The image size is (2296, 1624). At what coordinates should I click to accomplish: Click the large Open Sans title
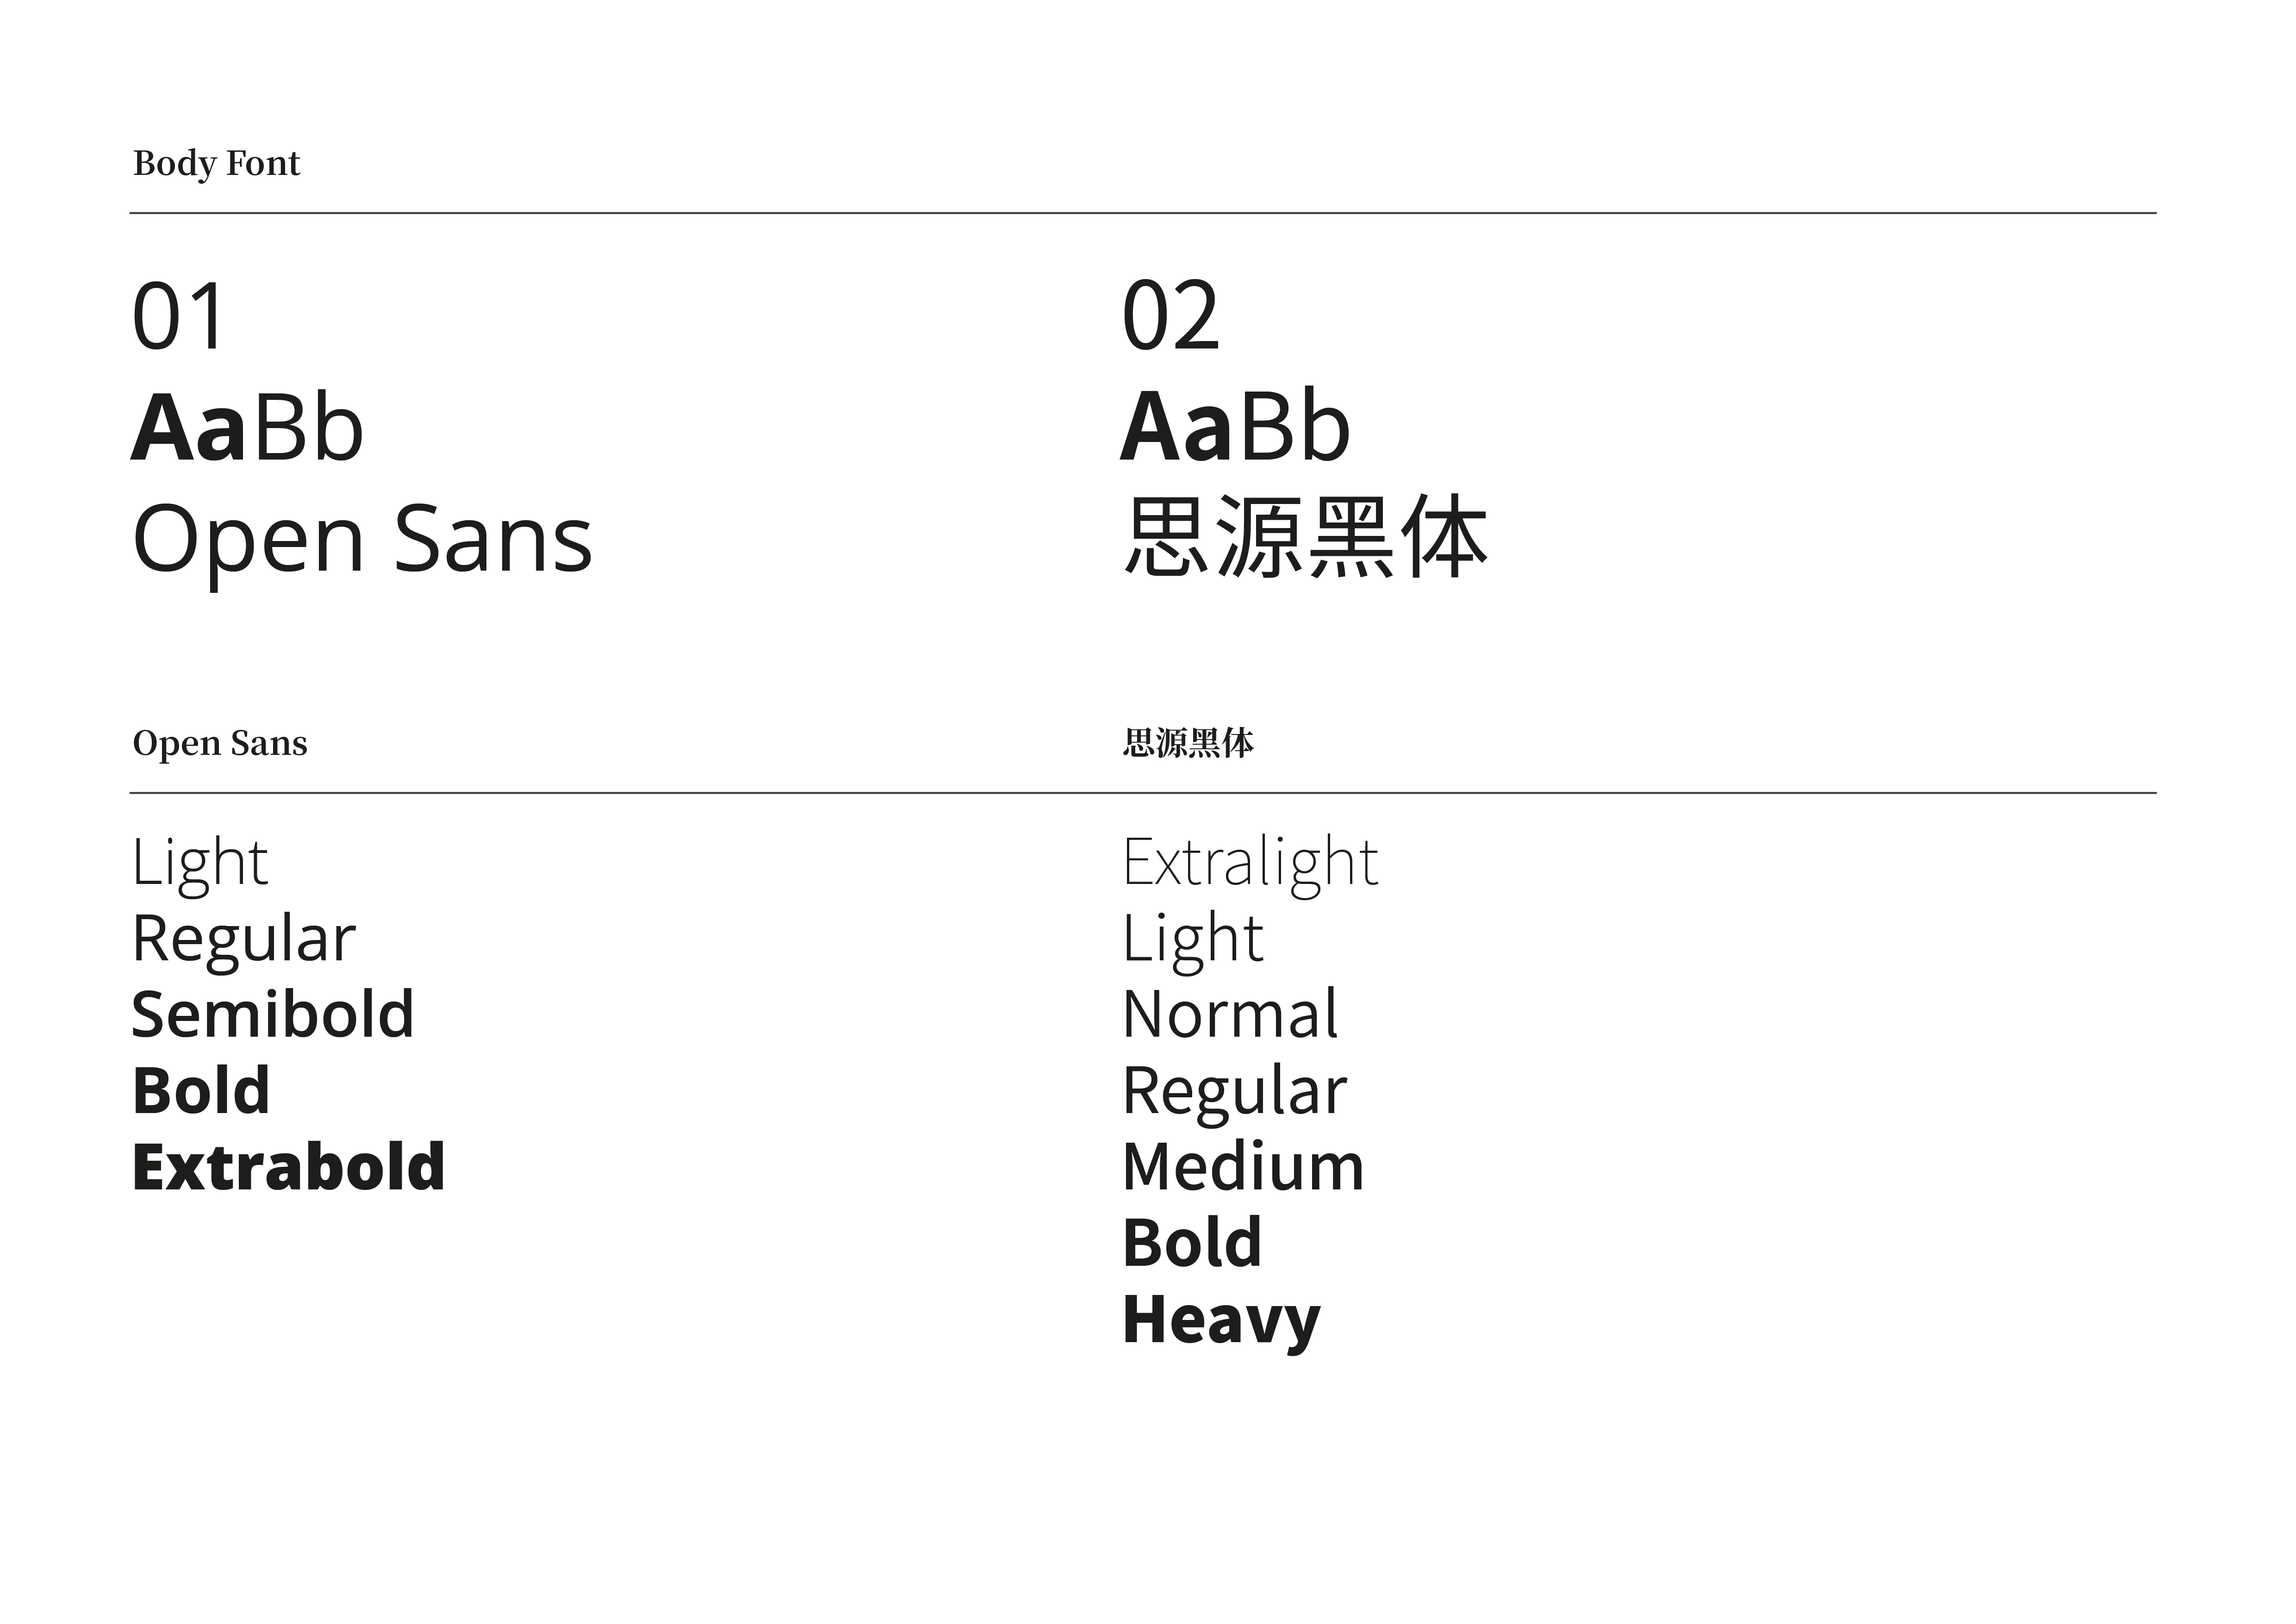(362, 540)
